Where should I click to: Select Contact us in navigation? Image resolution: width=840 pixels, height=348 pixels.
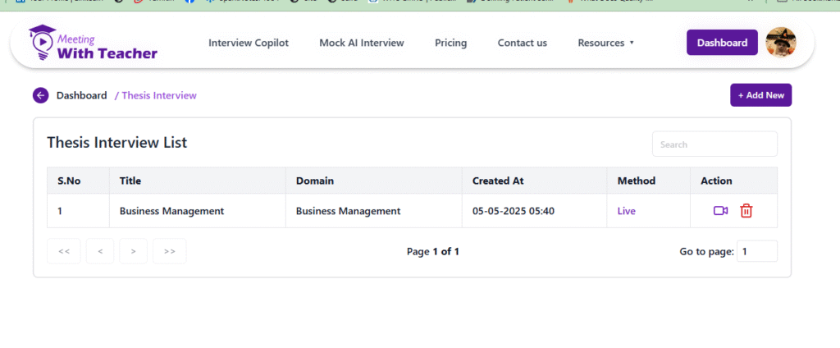point(522,43)
